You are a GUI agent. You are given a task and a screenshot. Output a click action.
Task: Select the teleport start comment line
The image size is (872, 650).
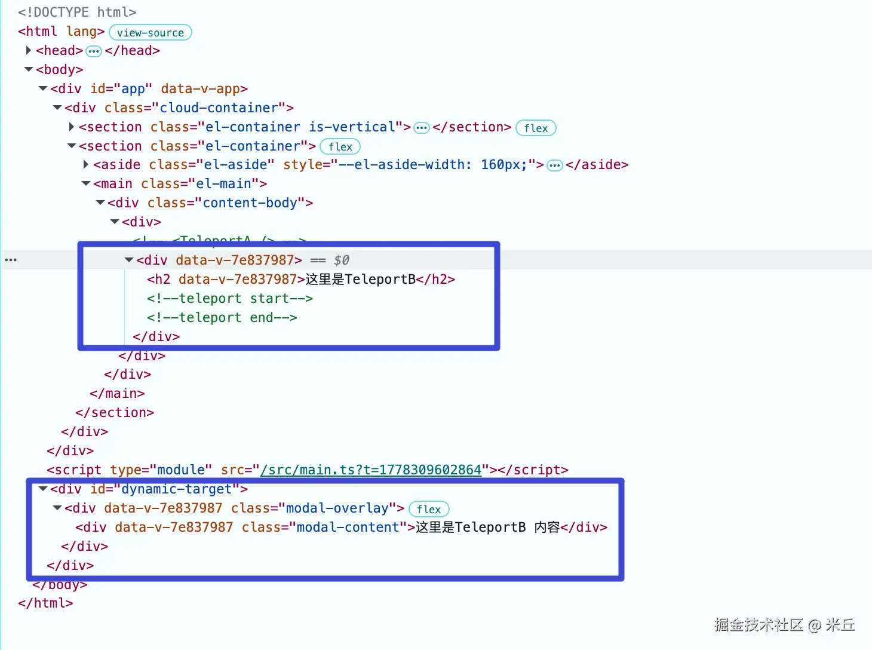(x=230, y=298)
